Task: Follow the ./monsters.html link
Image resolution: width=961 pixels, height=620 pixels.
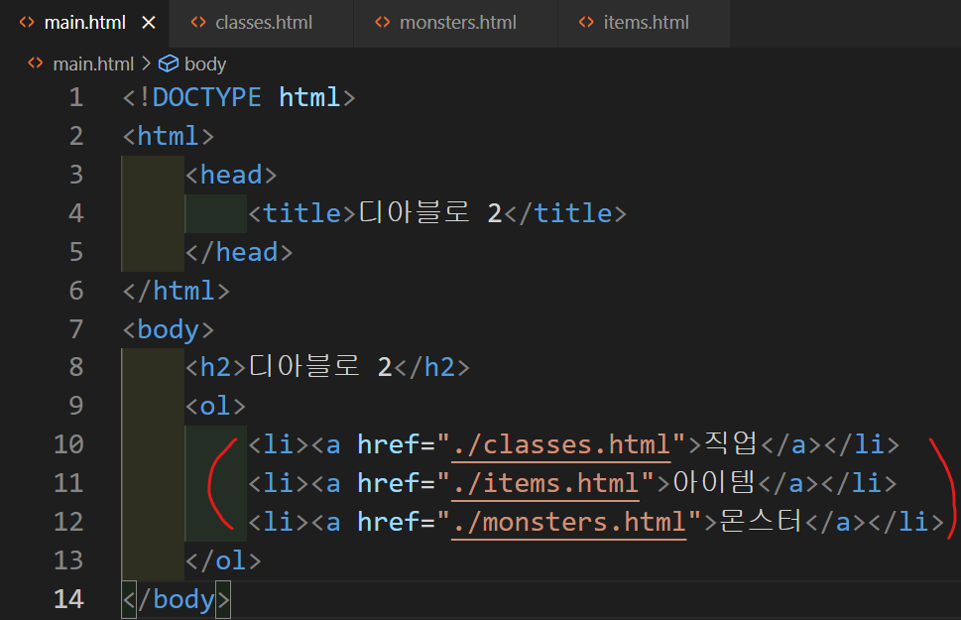Action: (568, 522)
